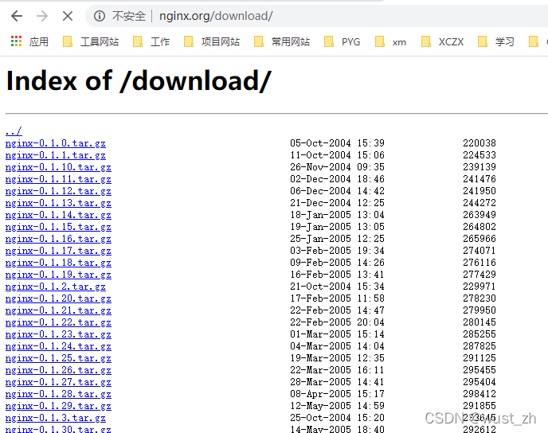Screen dimensions: 548x433
Task: Download nginx-0.1.3.tar.gz
Action: pos(55,418)
